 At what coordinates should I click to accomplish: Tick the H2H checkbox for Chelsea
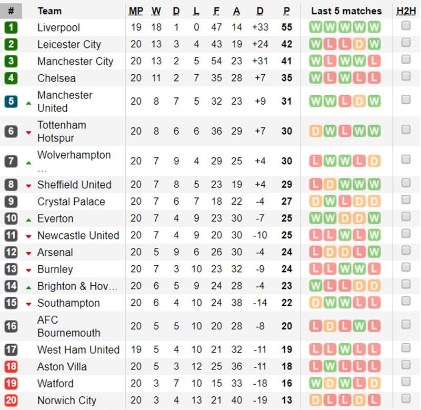point(406,77)
